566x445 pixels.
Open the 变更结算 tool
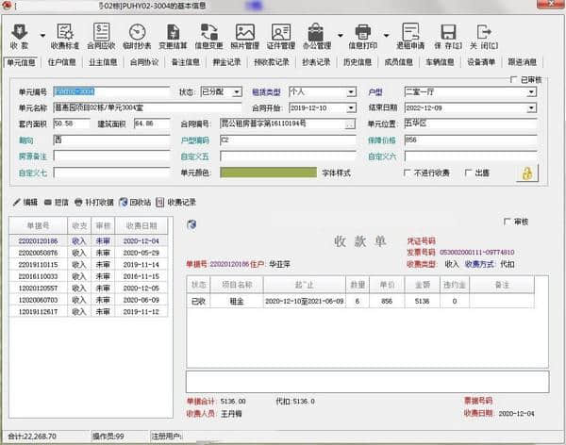[173, 36]
